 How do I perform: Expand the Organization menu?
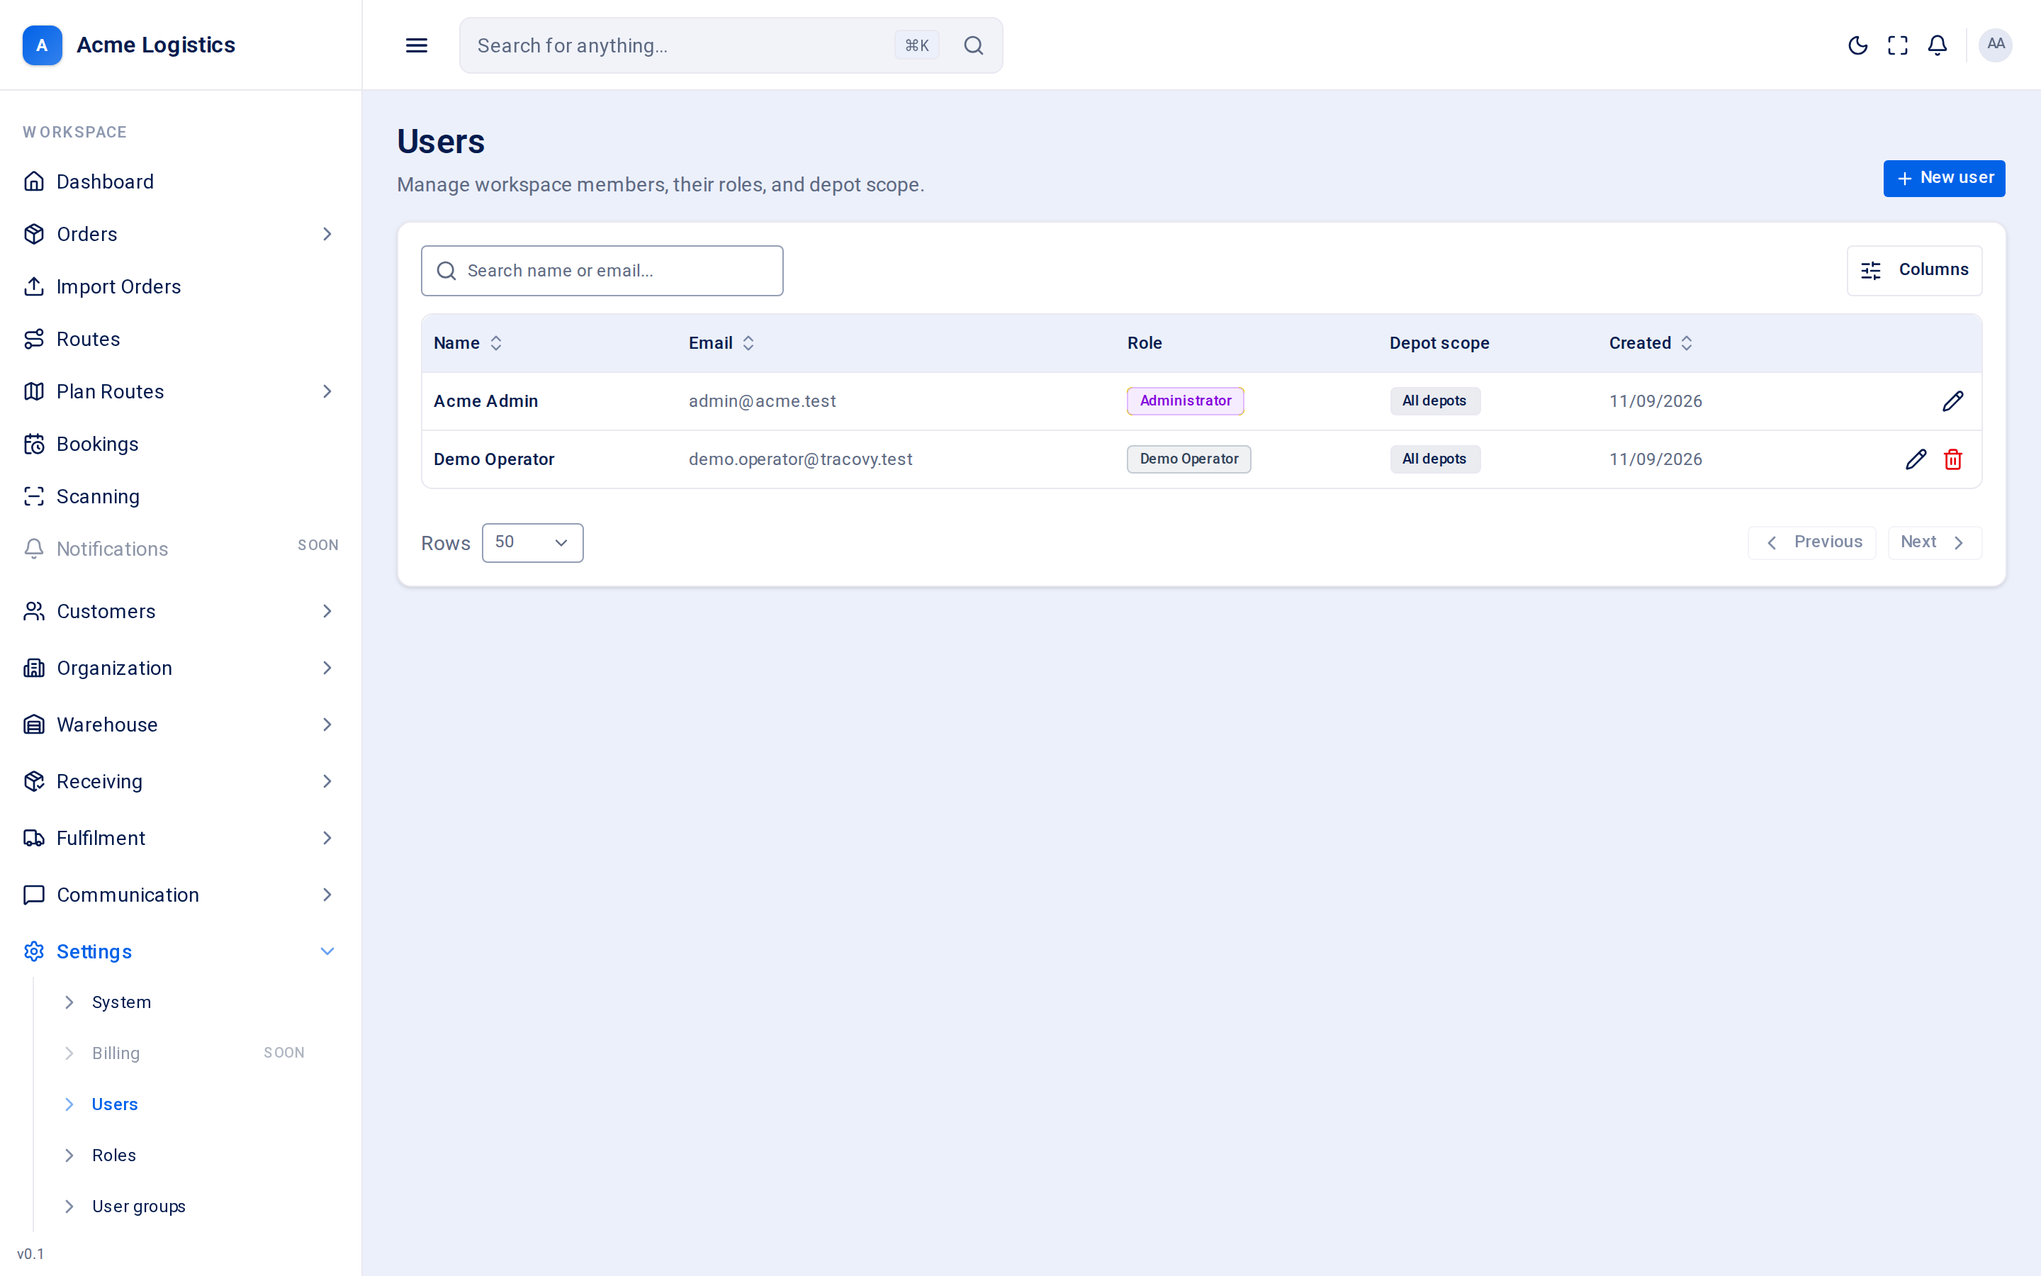[x=181, y=668]
